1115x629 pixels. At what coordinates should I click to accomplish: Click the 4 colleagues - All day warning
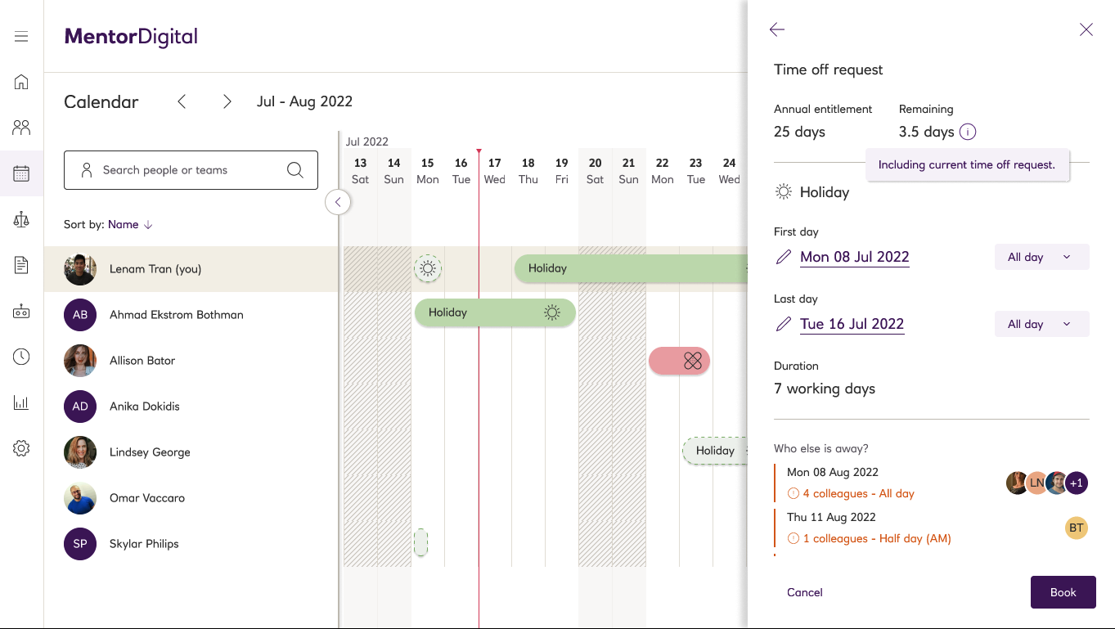coord(851,494)
